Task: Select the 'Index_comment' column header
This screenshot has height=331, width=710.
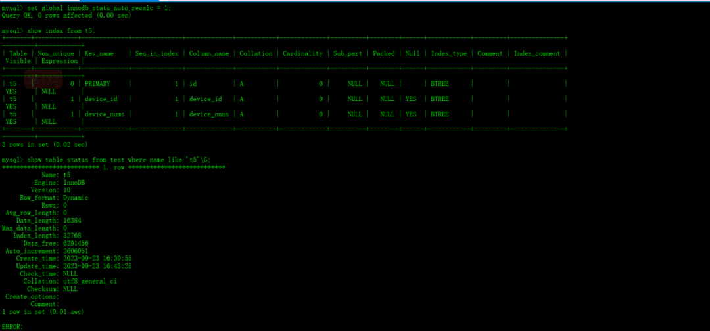Action: point(537,53)
